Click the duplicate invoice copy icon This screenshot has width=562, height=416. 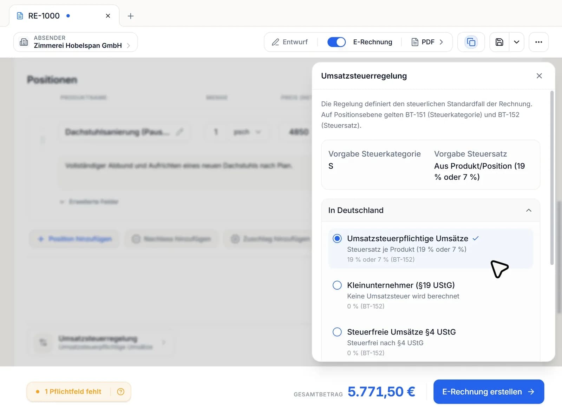pos(471,42)
